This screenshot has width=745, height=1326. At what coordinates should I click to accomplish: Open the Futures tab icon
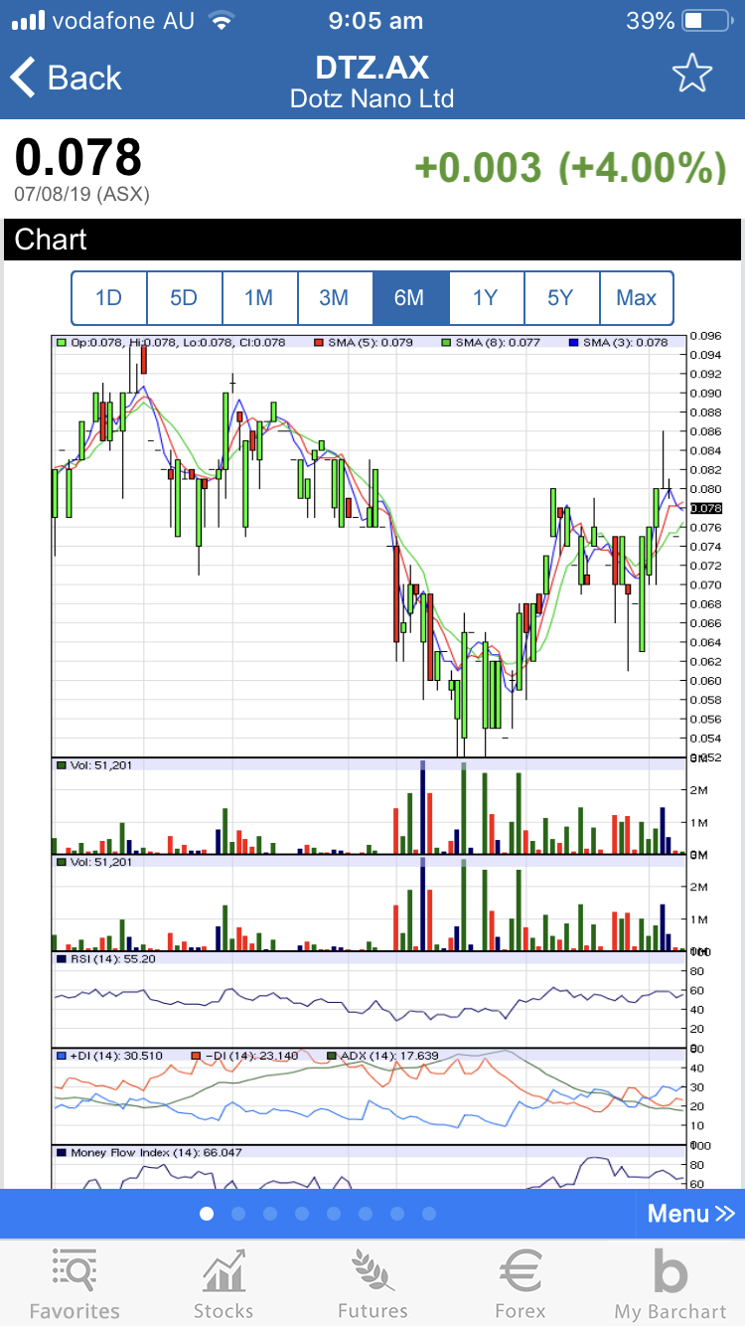tap(372, 1272)
